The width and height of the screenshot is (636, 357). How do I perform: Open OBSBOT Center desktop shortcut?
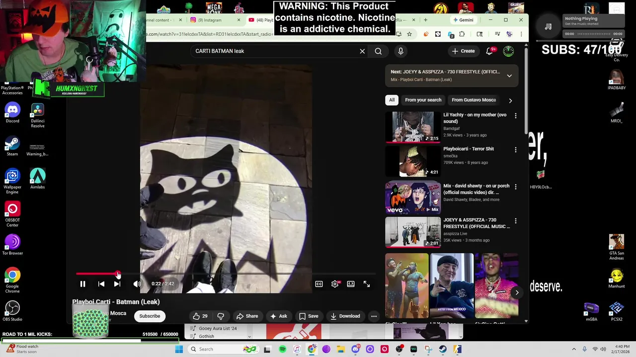click(12, 215)
